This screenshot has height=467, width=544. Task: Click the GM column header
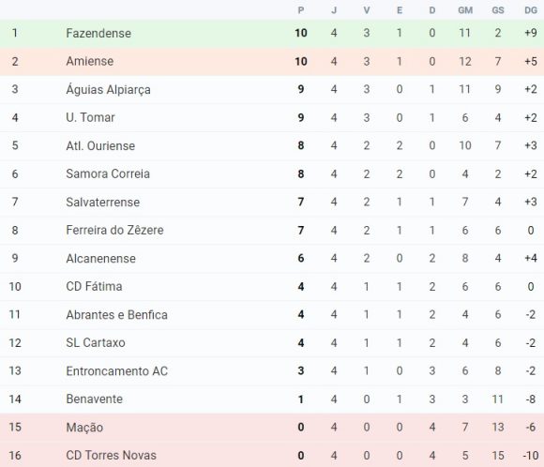coord(465,10)
